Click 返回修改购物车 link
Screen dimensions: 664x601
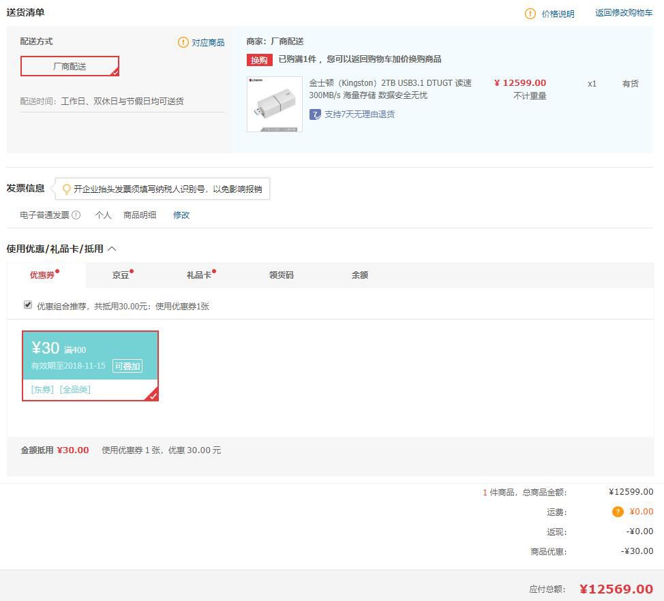point(624,13)
